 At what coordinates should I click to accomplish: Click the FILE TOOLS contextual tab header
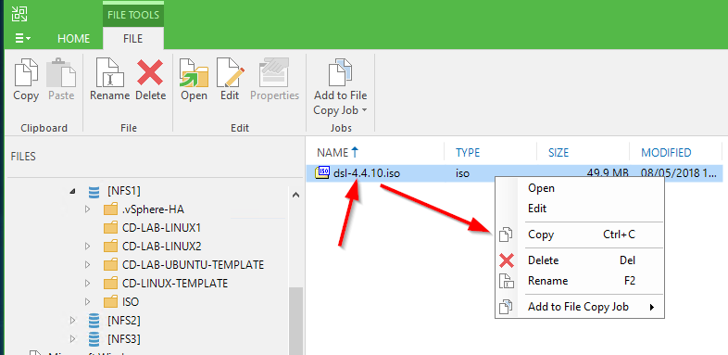click(x=132, y=15)
